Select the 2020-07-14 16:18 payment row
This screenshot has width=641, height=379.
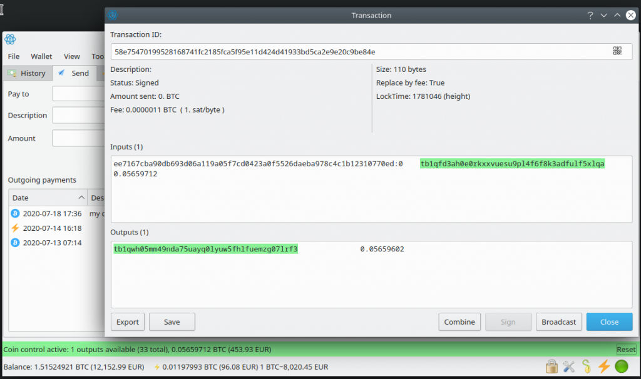(x=57, y=228)
